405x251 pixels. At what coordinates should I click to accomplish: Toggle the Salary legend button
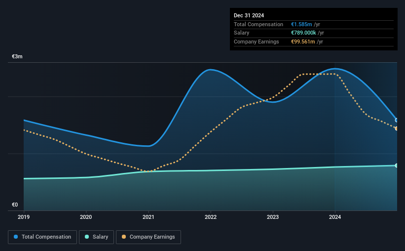[x=96, y=237]
